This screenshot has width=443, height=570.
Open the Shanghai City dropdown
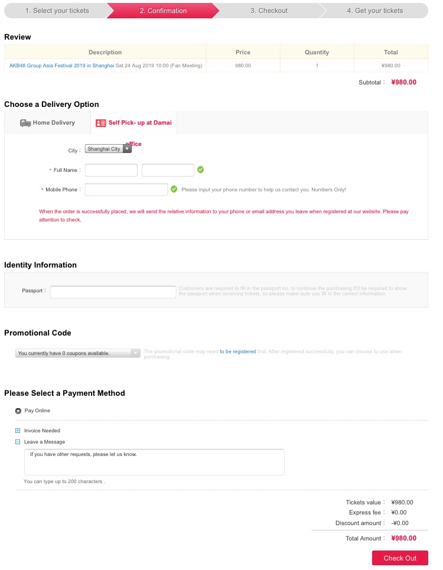pos(108,149)
